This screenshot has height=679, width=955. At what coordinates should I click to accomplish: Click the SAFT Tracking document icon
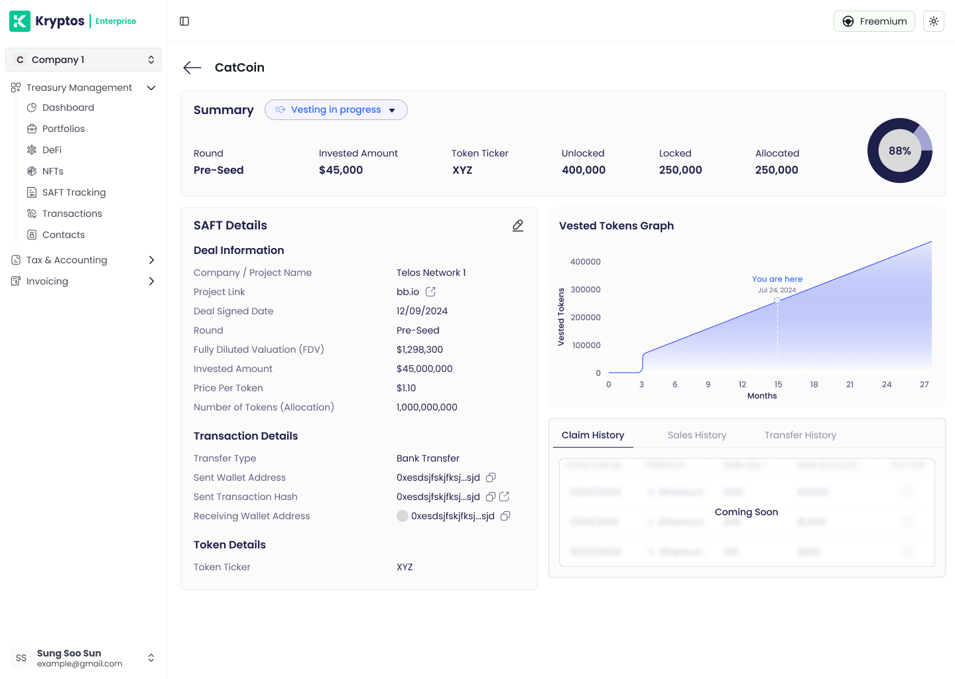[x=32, y=192]
